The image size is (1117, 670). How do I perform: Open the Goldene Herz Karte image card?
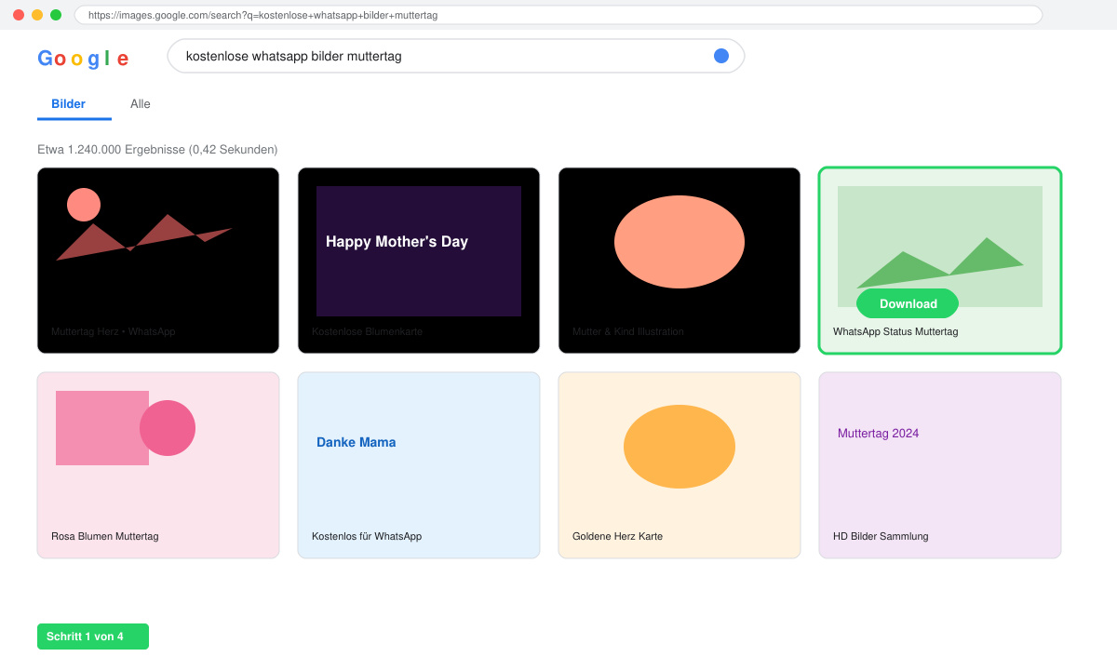click(680, 465)
